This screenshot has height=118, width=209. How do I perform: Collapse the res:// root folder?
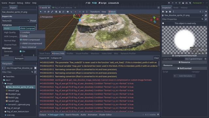(3, 80)
